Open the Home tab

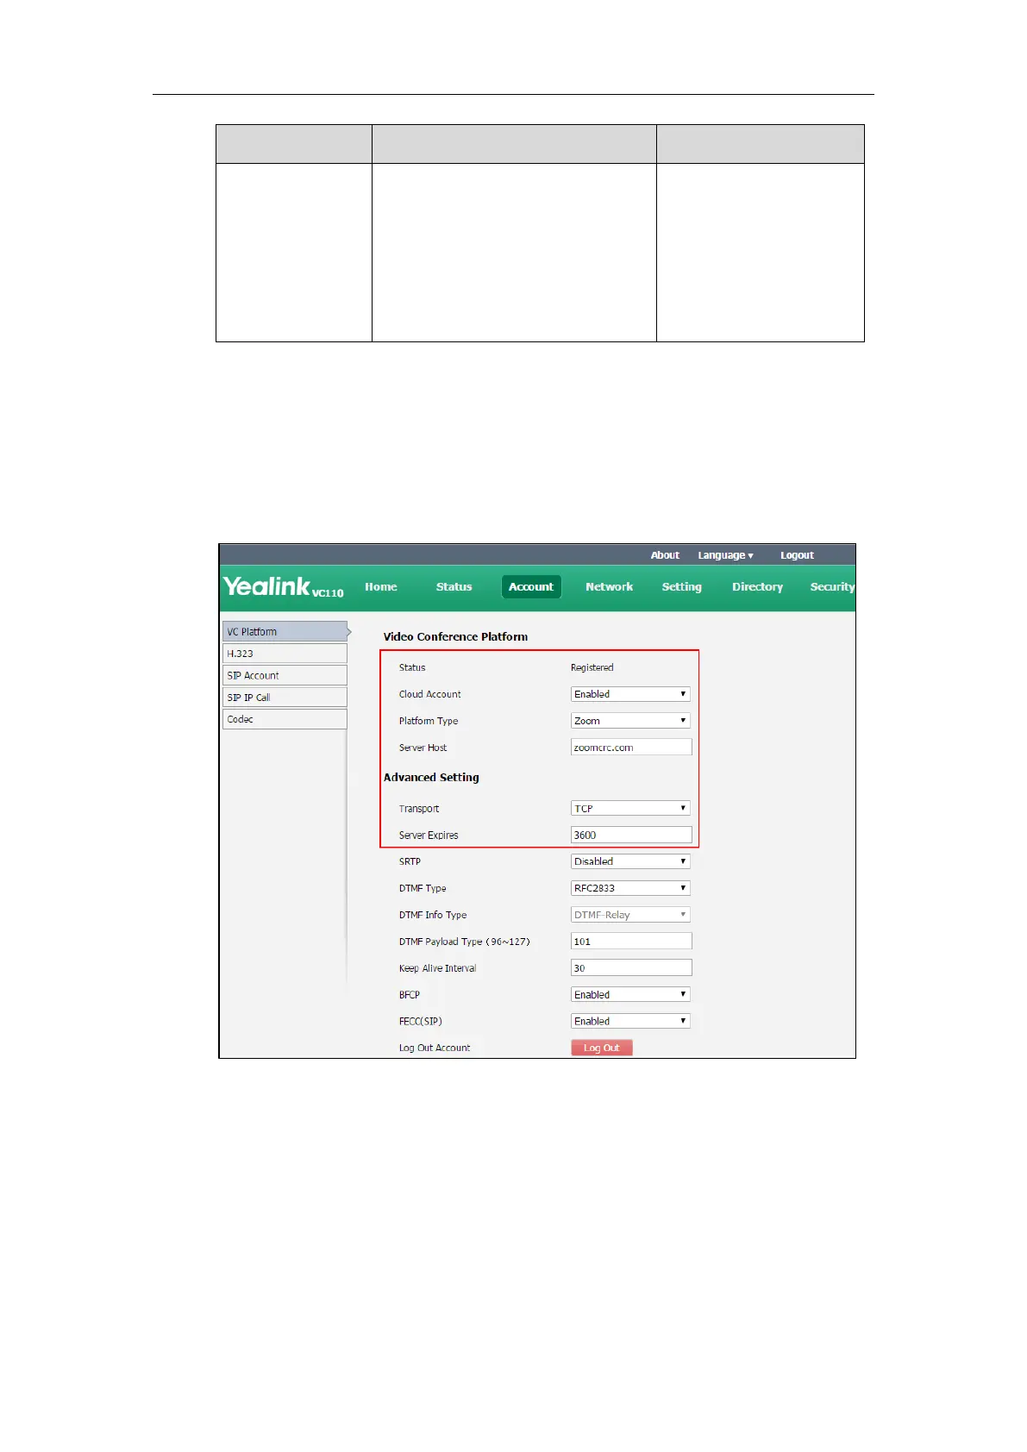[x=381, y=587]
